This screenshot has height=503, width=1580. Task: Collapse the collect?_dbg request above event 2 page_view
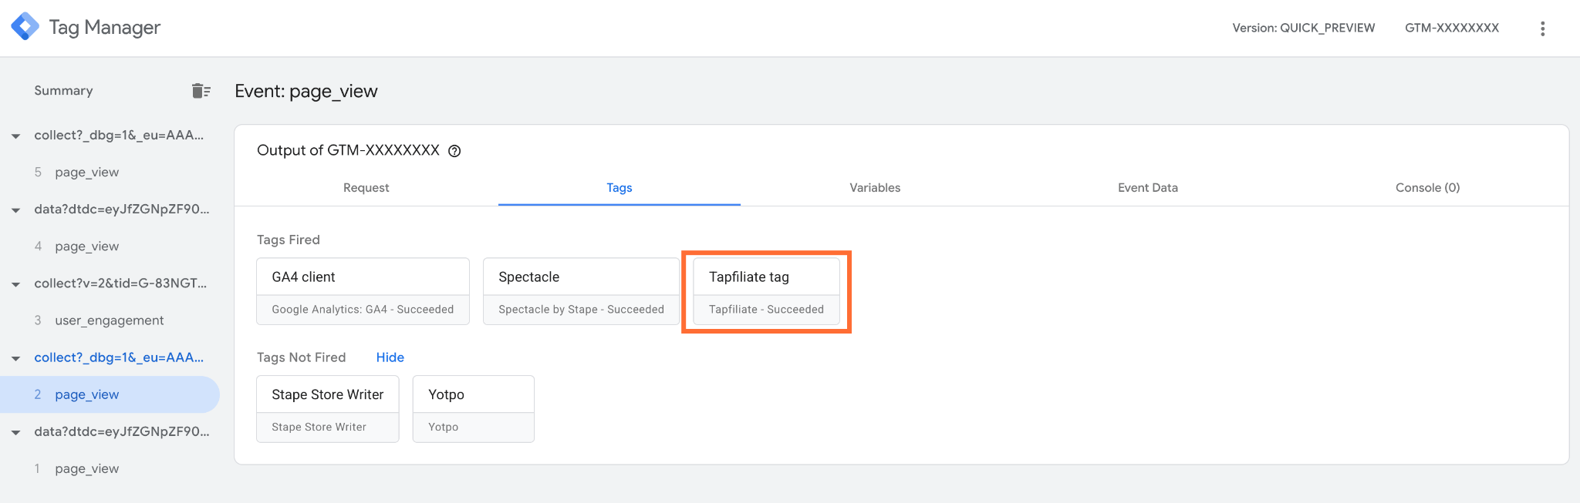[15, 358]
